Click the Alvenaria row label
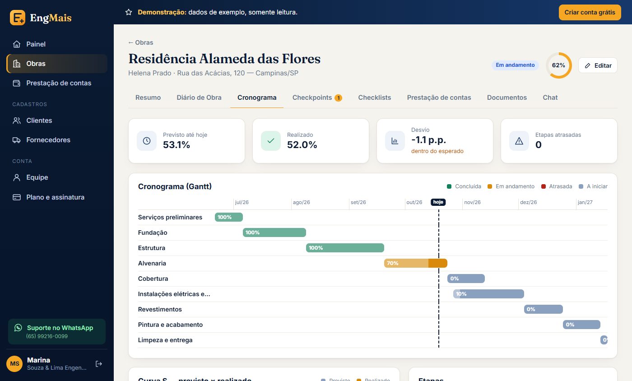 (x=152, y=263)
